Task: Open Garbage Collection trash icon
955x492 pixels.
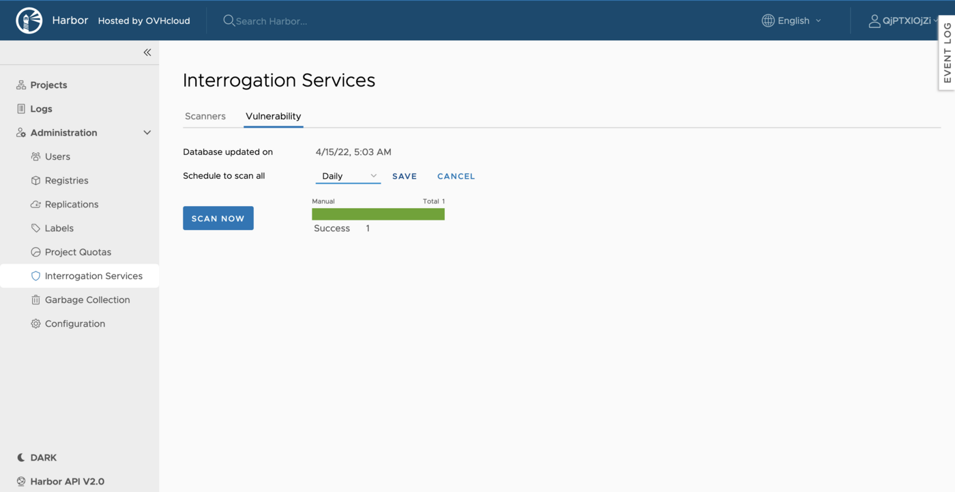Action: [35, 300]
